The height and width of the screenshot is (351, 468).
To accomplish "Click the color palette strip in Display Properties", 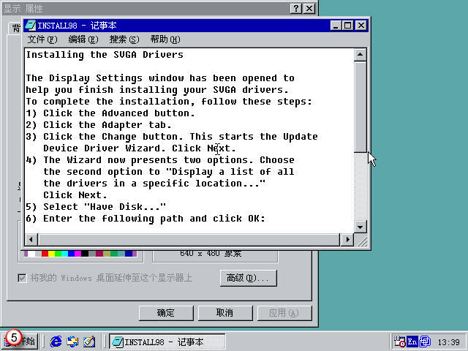I will [80, 254].
